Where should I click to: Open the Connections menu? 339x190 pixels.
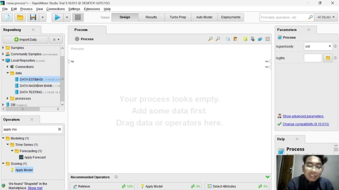pos(55,9)
